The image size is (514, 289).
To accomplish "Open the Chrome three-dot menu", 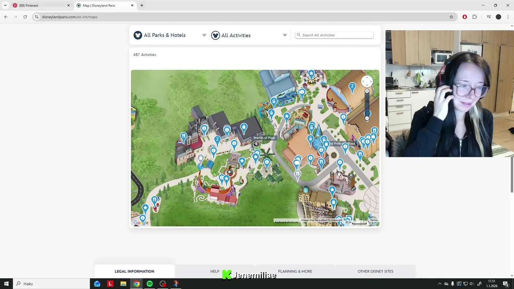I will pyautogui.click(x=508, y=17).
